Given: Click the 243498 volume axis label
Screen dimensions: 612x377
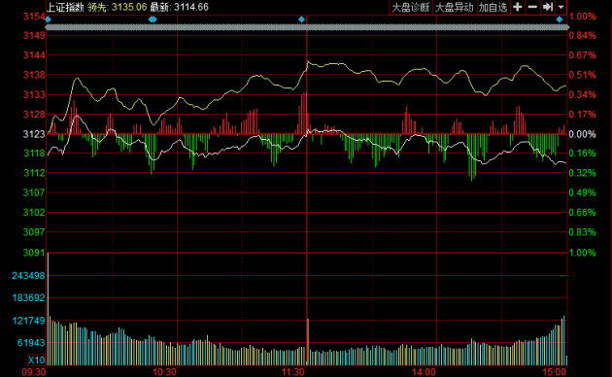Looking at the screenshot, I should click(28, 276).
